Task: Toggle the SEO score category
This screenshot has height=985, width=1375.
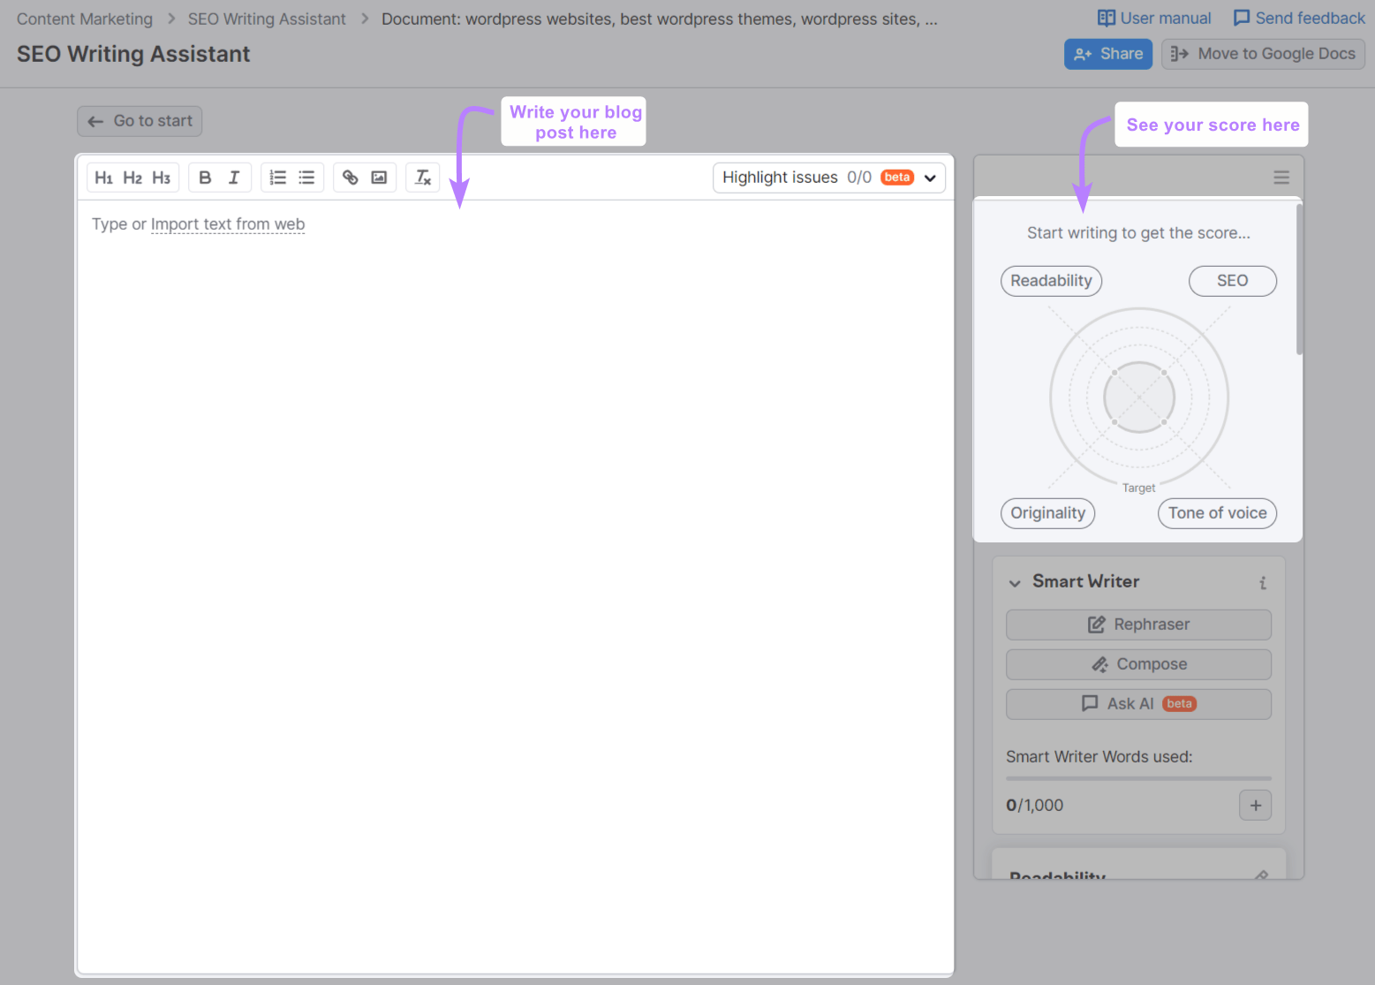Action: pos(1232,280)
